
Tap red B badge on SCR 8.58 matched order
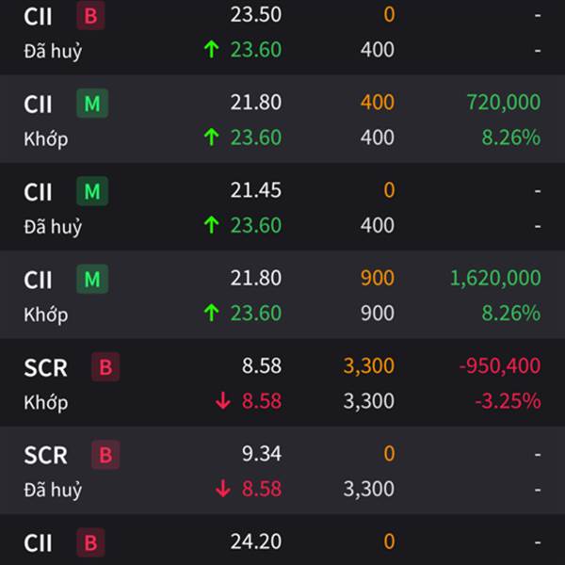coord(105,367)
